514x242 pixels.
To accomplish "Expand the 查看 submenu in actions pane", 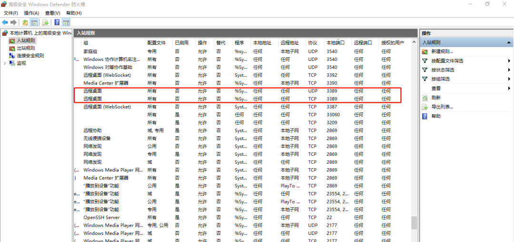I will click(509, 88).
